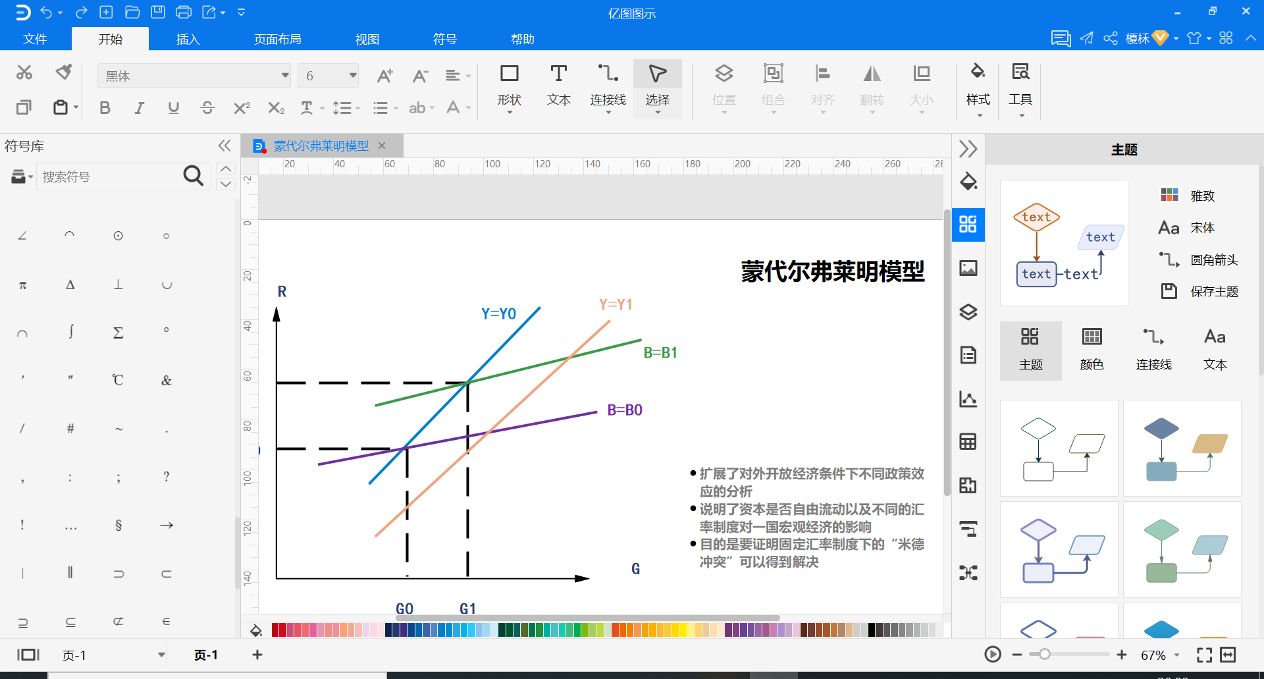Screen dimensions: 1264x679
Task: Select the purple flowchart theme thumbnail
Action: click(1059, 549)
